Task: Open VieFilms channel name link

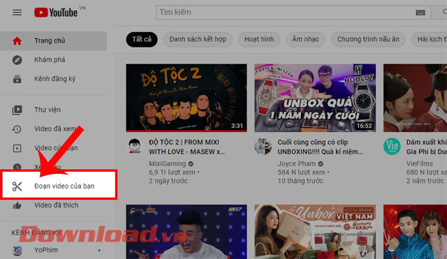Action: [420, 164]
